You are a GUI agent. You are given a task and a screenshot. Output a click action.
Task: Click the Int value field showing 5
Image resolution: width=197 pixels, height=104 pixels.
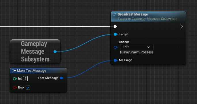tap(25, 79)
